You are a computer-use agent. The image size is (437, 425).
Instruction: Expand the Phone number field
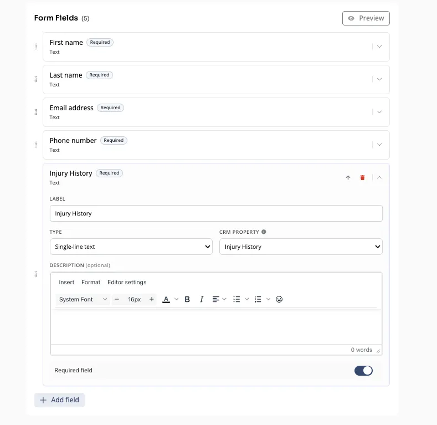click(x=379, y=145)
